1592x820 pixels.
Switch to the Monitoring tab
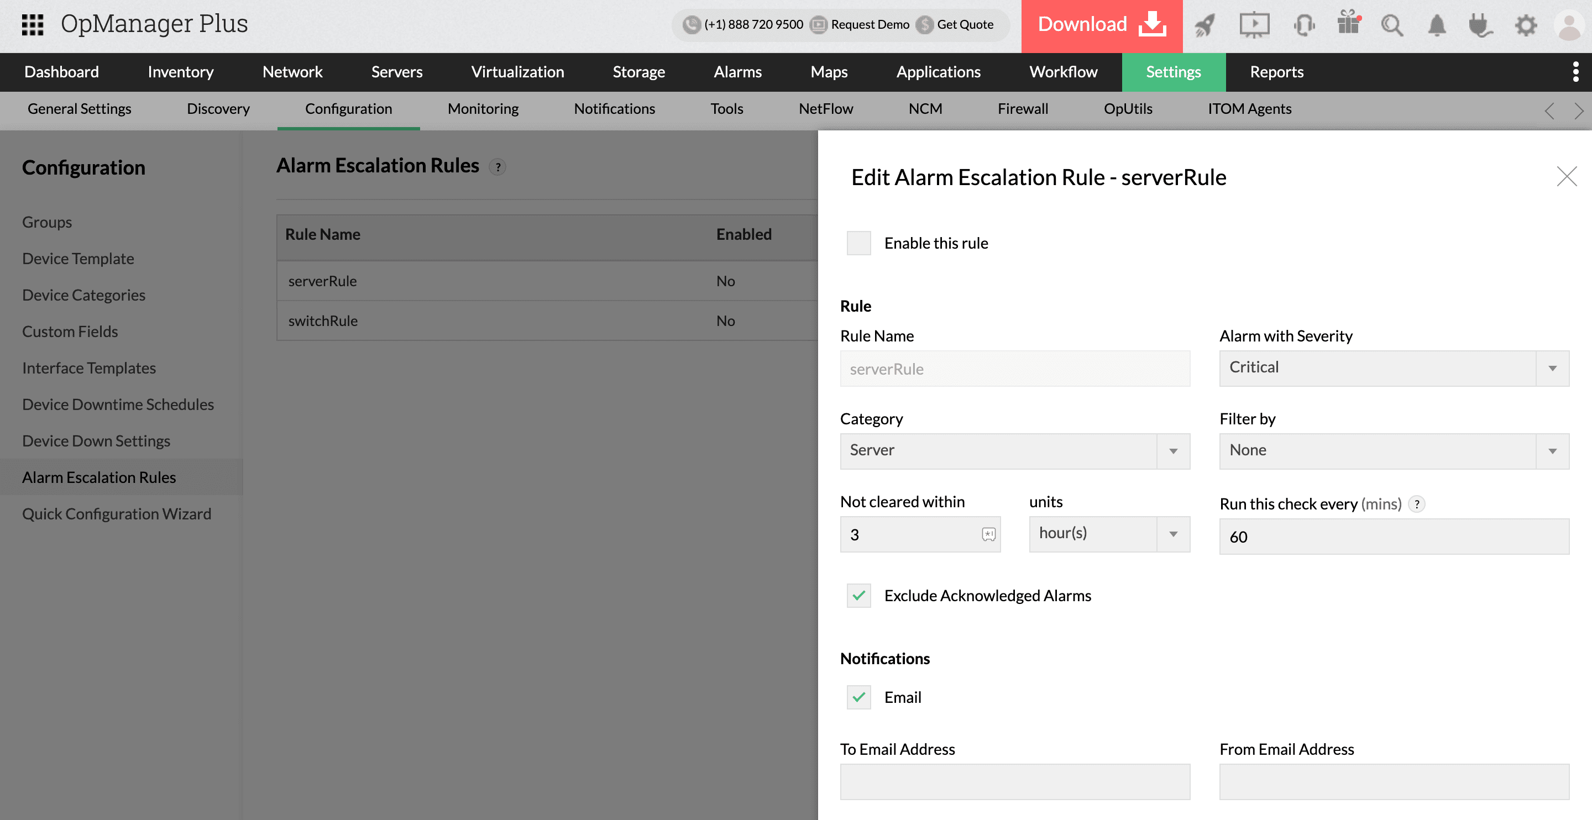click(483, 109)
